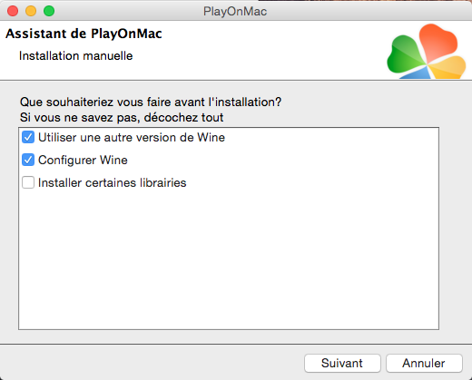Select the 'Installer certaines librairies' label text
472x380 pixels.
[113, 183]
